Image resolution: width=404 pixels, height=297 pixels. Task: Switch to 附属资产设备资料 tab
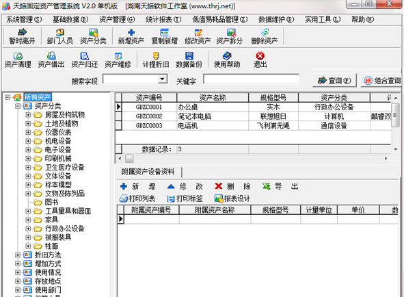coord(148,172)
